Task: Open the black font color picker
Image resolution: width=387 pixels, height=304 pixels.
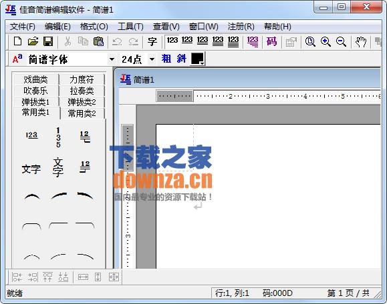Action: [x=198, y=59]
